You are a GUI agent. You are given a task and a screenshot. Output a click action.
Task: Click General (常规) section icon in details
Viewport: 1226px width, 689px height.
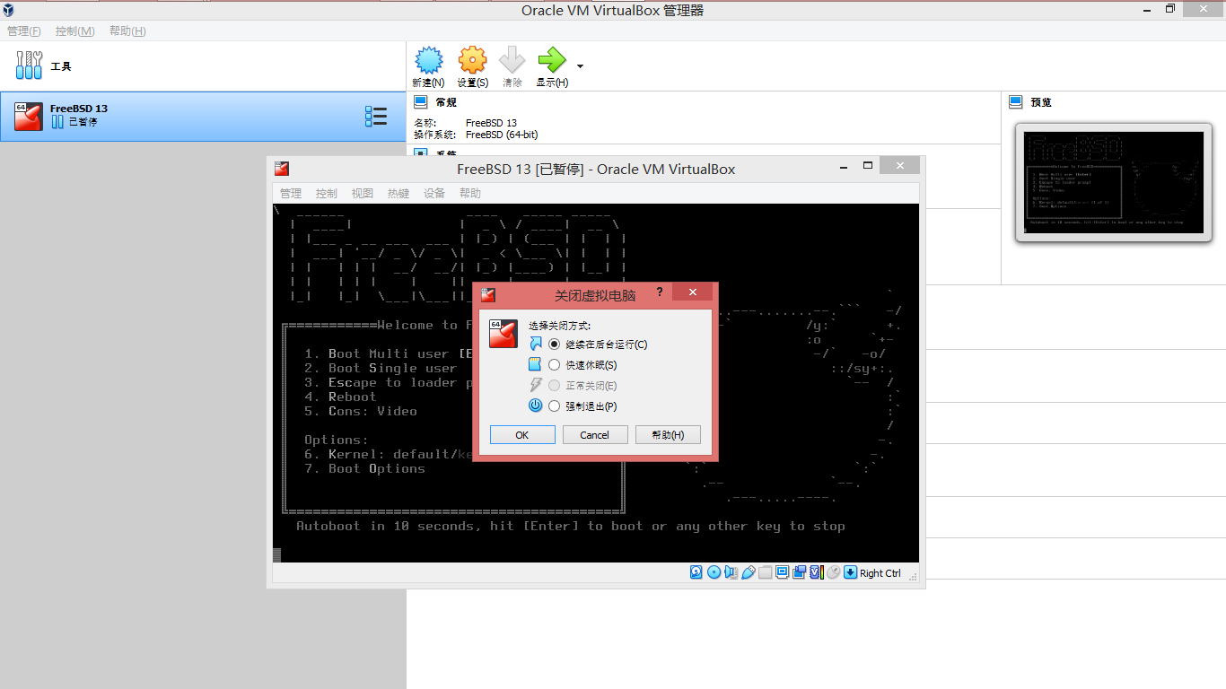click(420, 102)
